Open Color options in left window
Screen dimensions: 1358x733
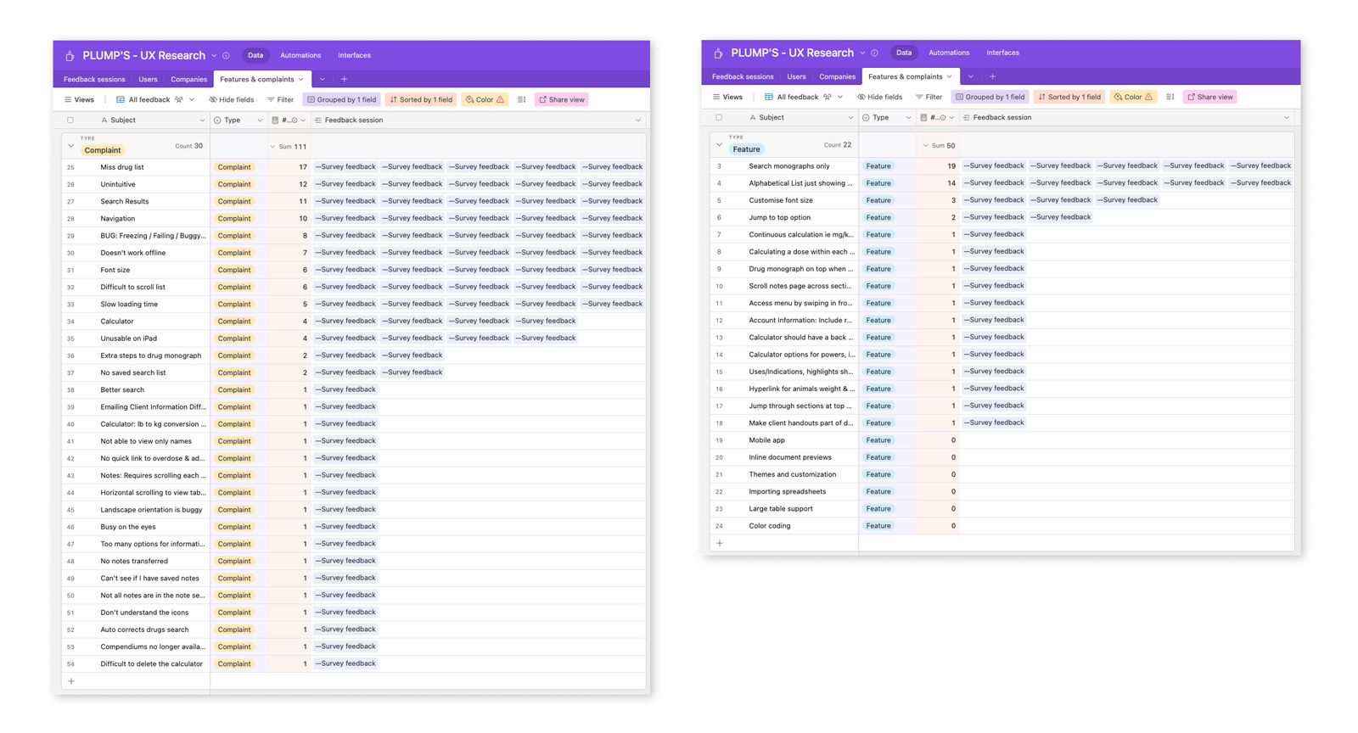tap(485, 99)
